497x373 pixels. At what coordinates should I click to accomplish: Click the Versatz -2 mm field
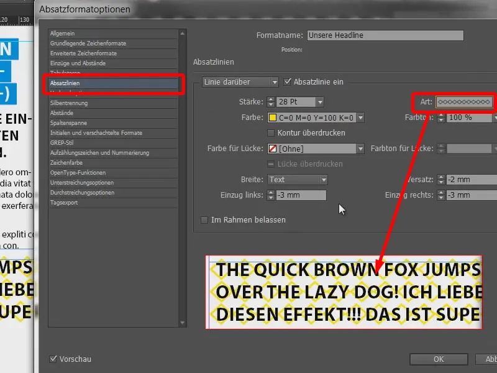pos(472,180)
